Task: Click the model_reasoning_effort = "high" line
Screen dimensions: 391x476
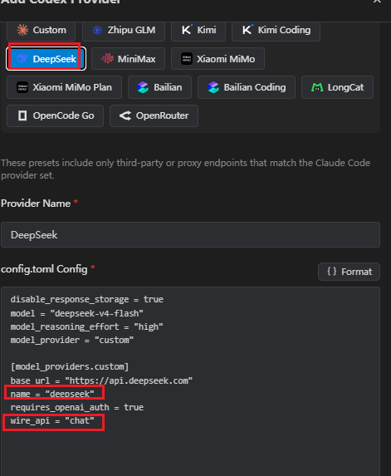Action: click(x=87, y=327)
